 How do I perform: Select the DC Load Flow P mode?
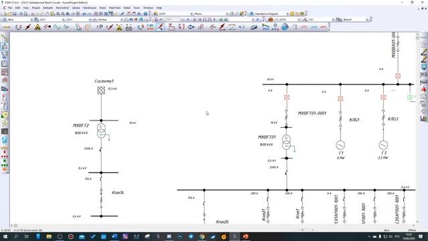(x=100, y=27)
